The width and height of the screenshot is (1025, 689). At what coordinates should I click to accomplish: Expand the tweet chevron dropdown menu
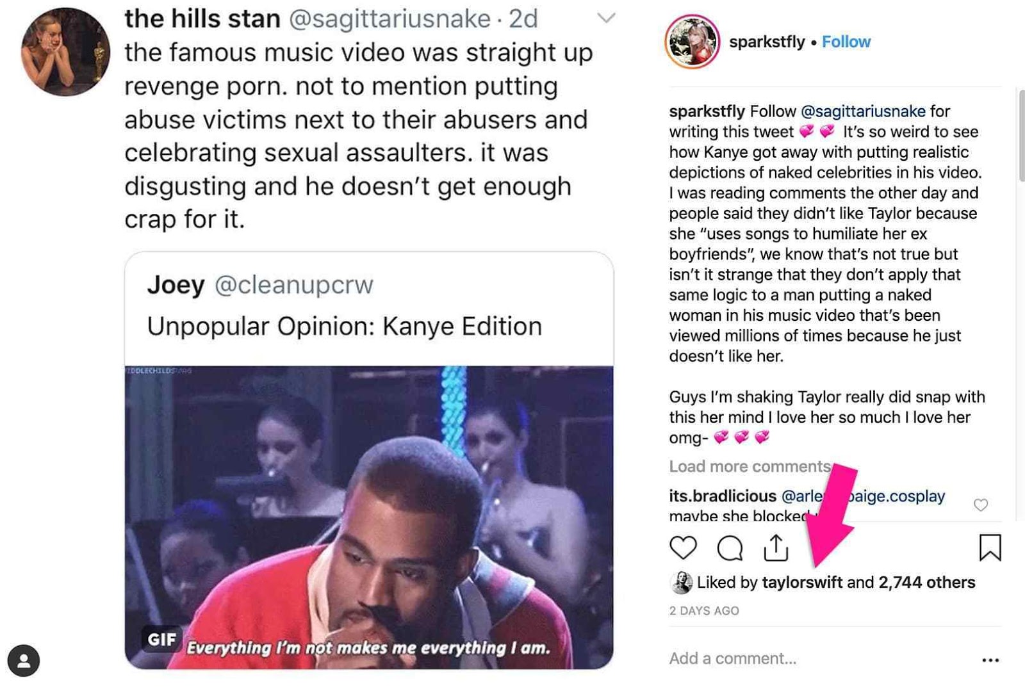(606, 18)
